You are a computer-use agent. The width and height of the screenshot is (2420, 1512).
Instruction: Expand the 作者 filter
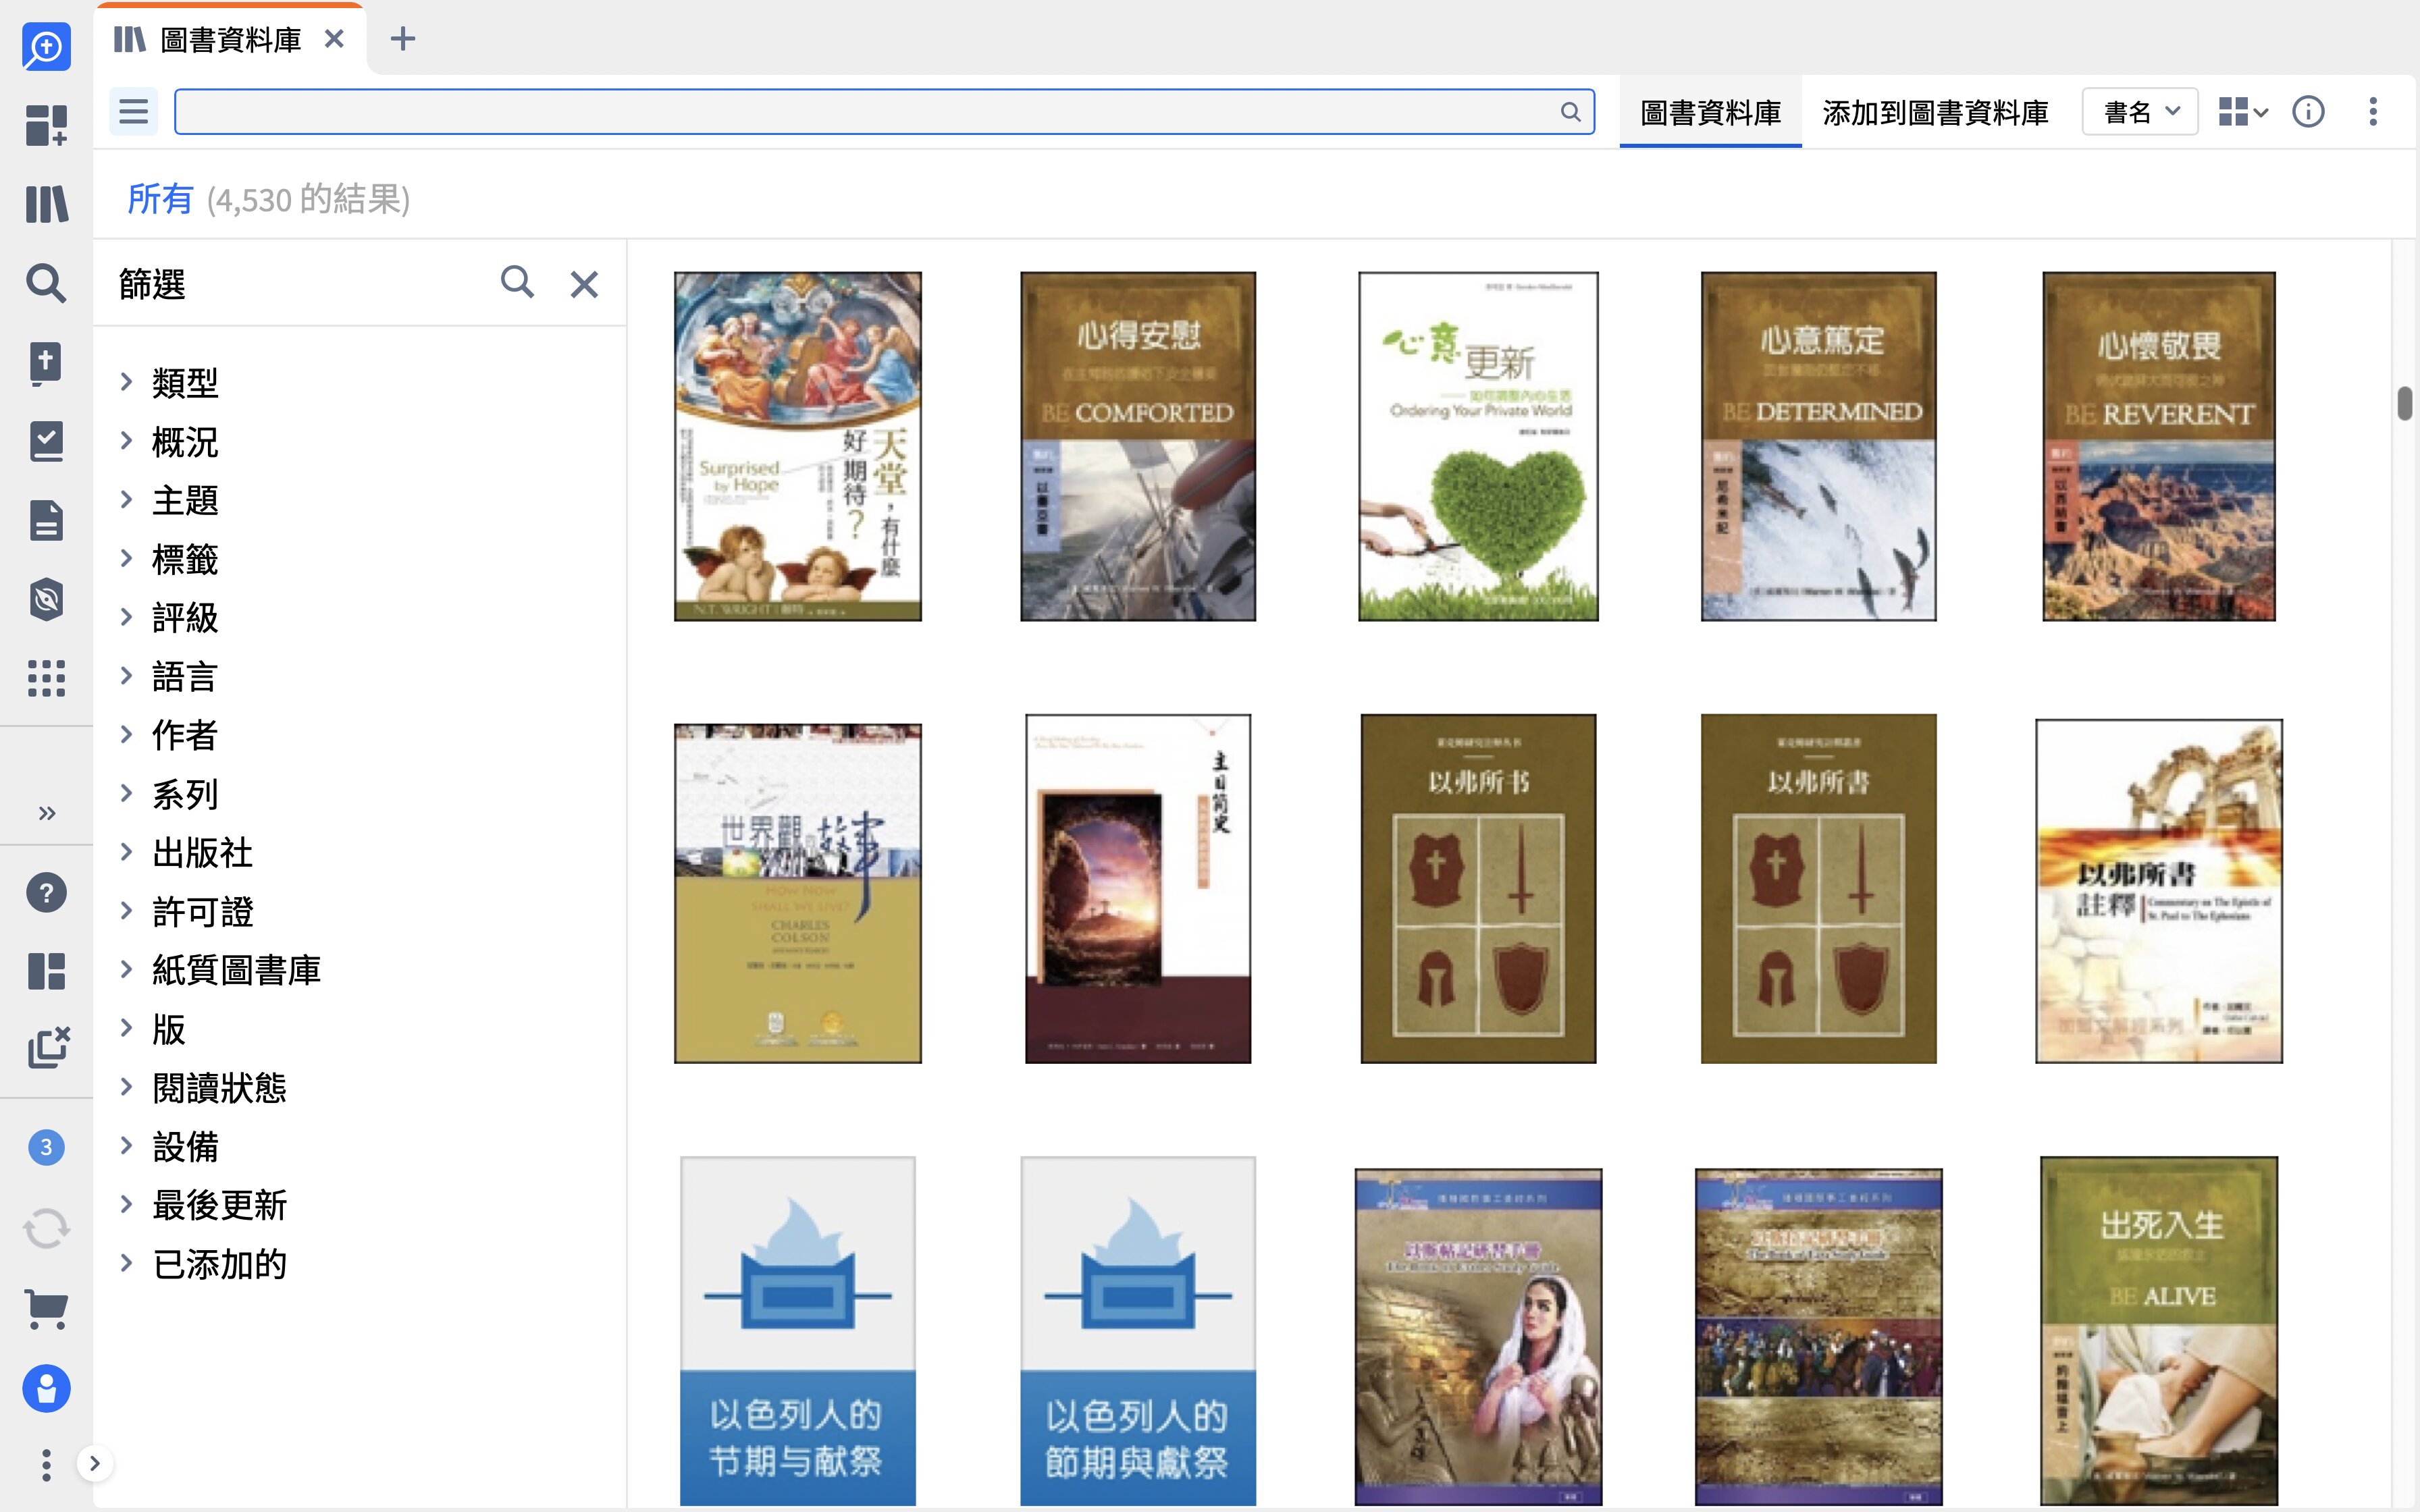(x=126, y=734)
